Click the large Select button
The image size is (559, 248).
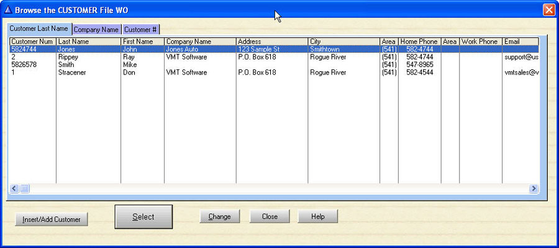coord(143,217)
